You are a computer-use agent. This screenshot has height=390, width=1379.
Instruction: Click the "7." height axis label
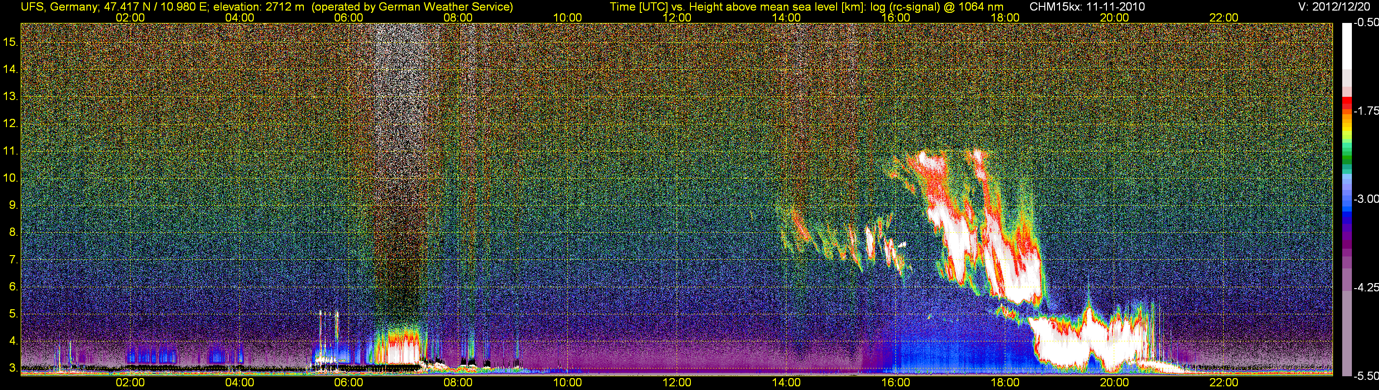coord(14,260)
